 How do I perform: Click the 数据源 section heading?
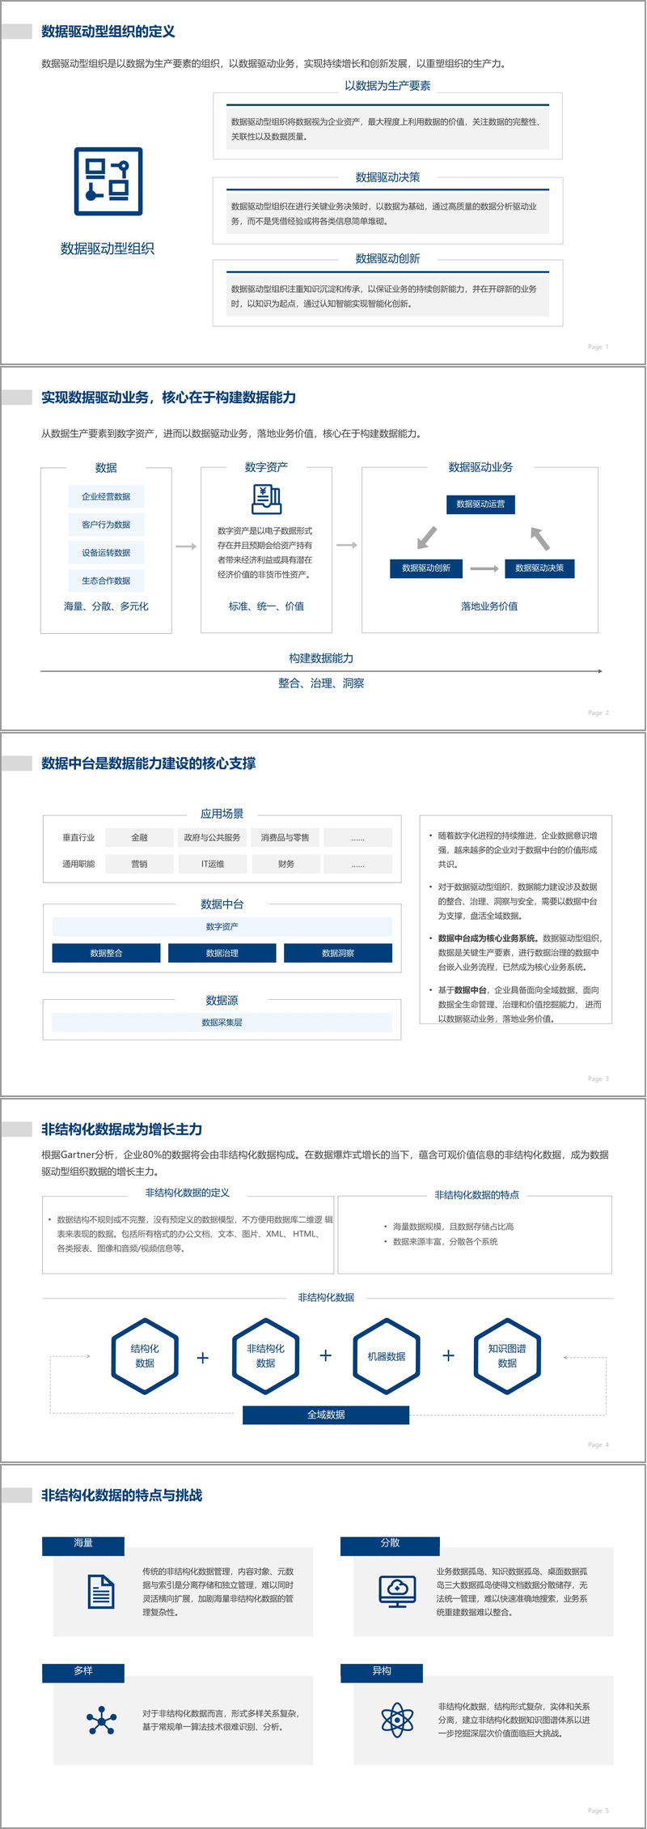[222, 1001]
